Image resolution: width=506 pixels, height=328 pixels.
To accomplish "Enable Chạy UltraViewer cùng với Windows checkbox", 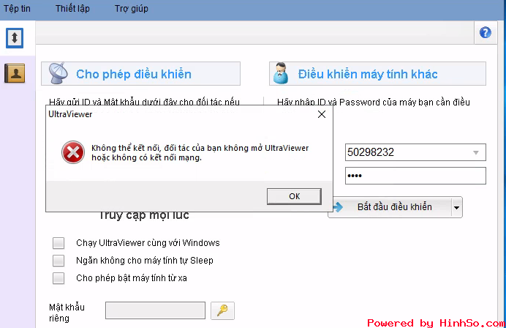I will pyautogui.click(x=58, y=243).
